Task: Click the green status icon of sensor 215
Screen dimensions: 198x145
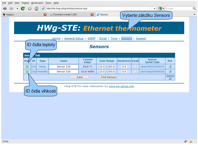Action: (x=27, y=67)
